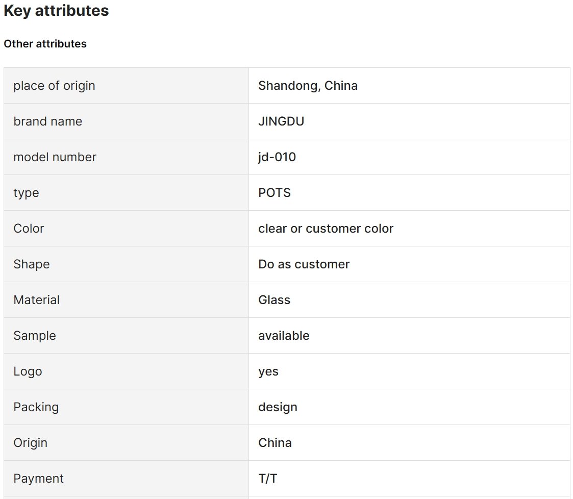Click the Other attributes subheading
Image resolution: width=573 pixels, height=499 pixels.
(45, 44)
